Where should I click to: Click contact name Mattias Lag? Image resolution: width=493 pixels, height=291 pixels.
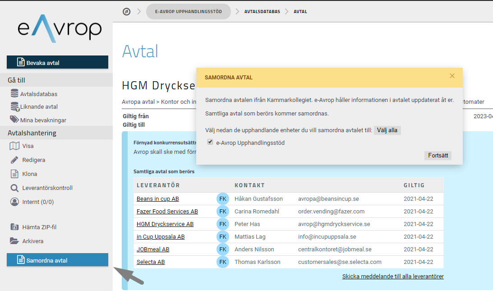250,236
